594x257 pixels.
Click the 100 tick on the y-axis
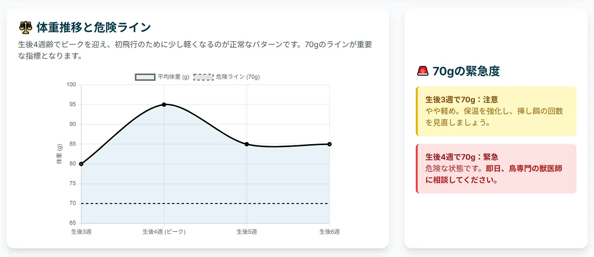pyautogui.click(x=71, y=85)
